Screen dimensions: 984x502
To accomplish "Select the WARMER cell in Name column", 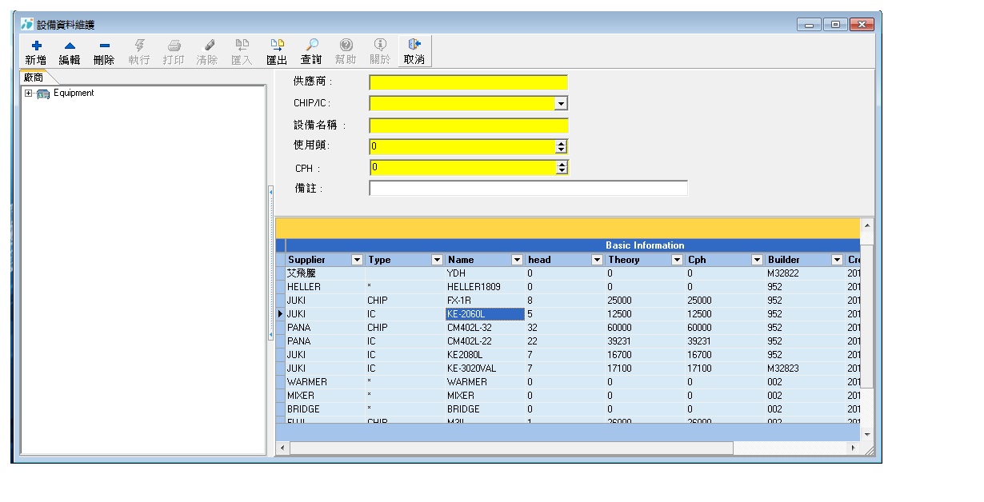I will click(x=485, y=382).
